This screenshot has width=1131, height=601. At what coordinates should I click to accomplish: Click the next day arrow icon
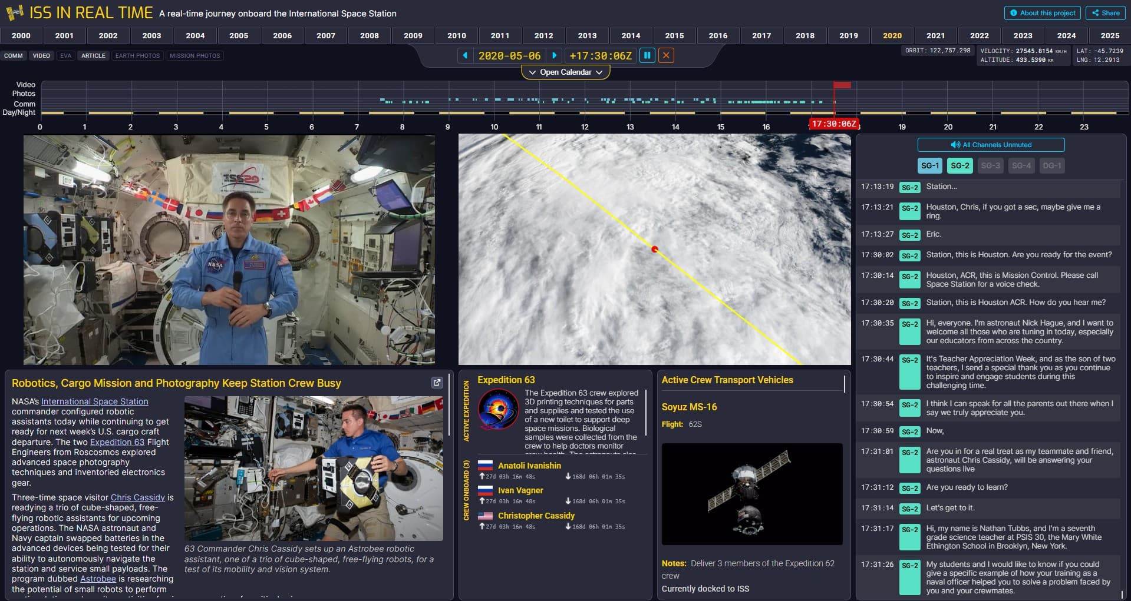[x=554, y=55]
